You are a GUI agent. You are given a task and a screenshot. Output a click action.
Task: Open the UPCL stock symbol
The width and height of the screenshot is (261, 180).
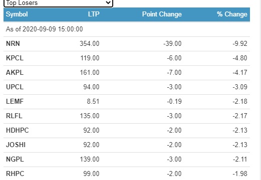pos(15,87)
